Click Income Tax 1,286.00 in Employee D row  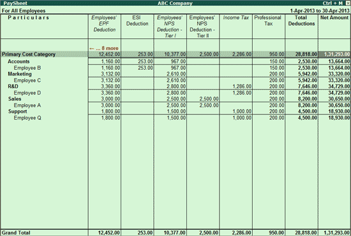pos(242,93)
